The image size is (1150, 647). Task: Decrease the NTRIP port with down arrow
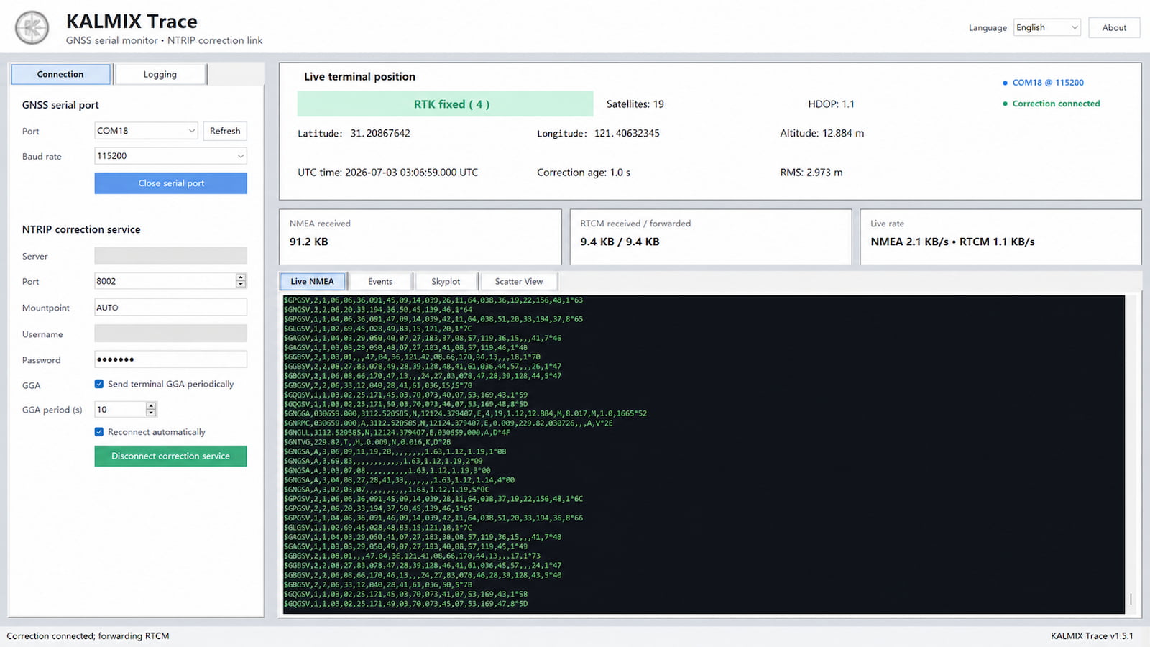(241, 285)
